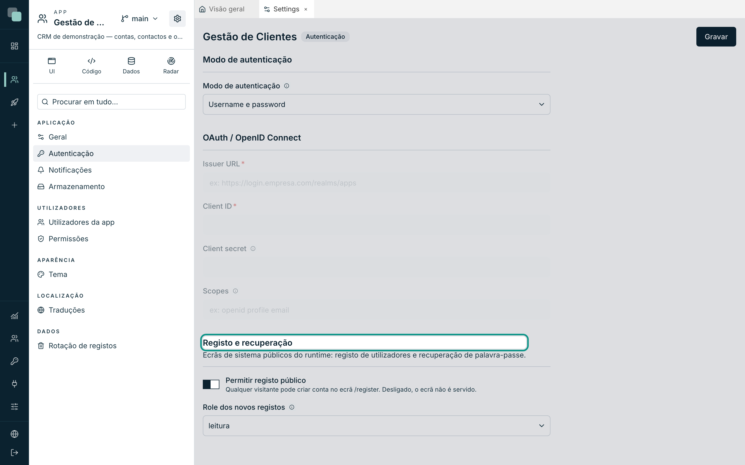Click the globe language icon in left rail
745x465 pixels.
[x=14, y=434]
